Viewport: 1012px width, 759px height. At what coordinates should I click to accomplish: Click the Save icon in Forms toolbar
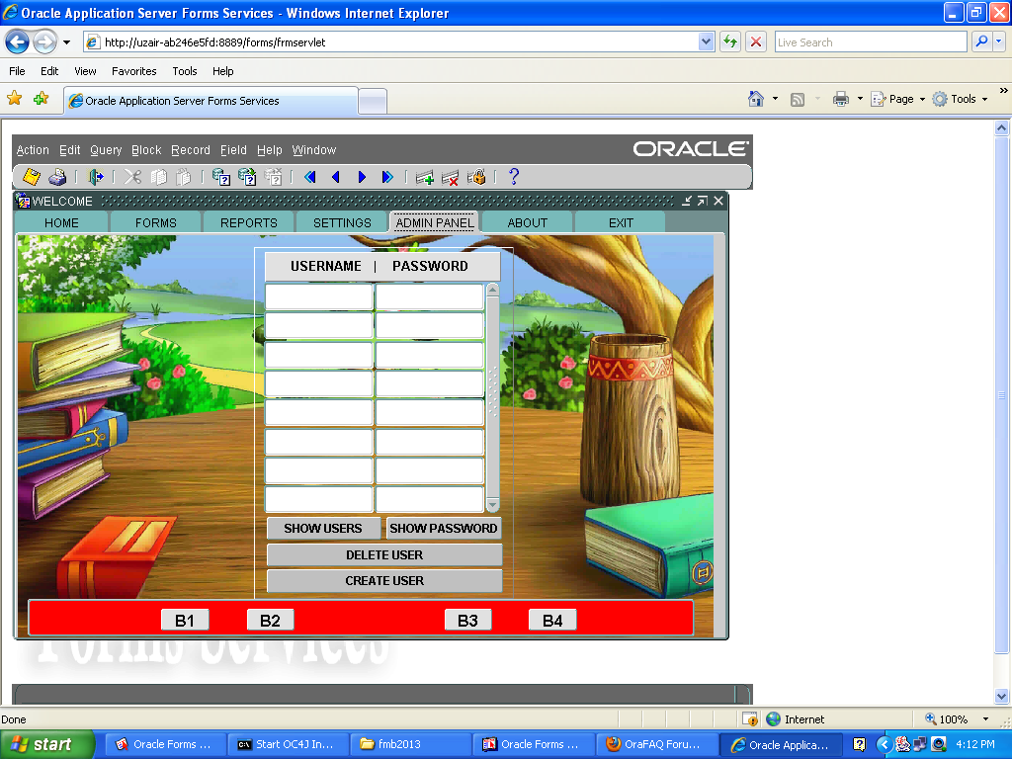[31, 176]
